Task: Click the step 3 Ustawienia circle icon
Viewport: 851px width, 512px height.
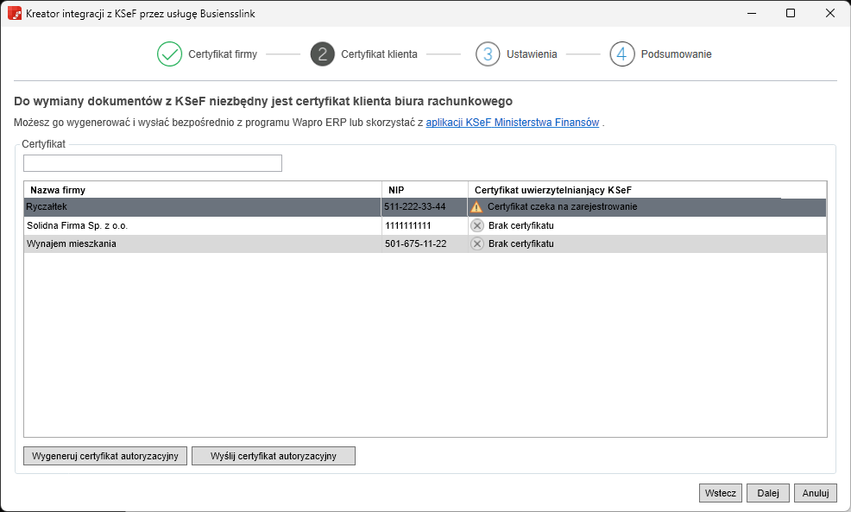Action: (x=488, y=54)
